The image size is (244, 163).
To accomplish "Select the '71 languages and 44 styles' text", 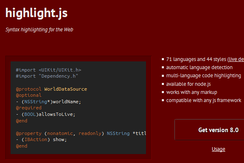I will (x=196, y=59).
